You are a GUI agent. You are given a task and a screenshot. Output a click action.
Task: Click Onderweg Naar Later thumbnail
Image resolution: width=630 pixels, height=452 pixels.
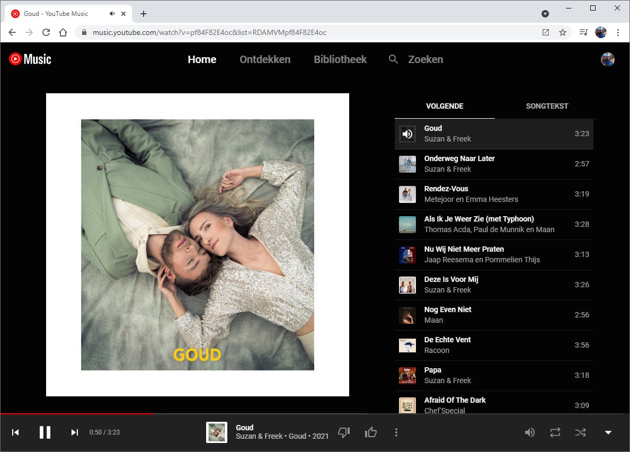coord(407,164)
